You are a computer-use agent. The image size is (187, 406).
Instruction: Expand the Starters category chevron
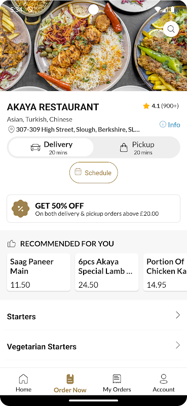click(x=178, y=315)
